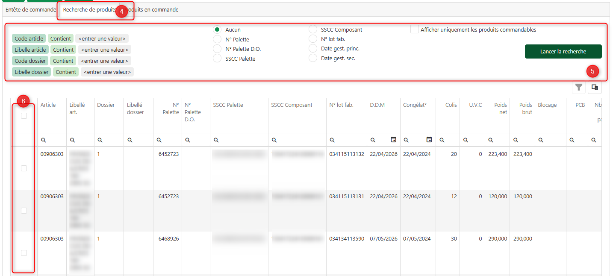Screen dimensions: 613x276
Task: Open the Code dossier field selector
Action: coord(30,61)
